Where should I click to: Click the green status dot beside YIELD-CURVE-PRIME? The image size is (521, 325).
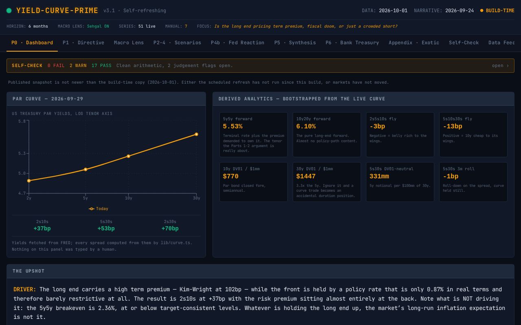click(9, 11)
